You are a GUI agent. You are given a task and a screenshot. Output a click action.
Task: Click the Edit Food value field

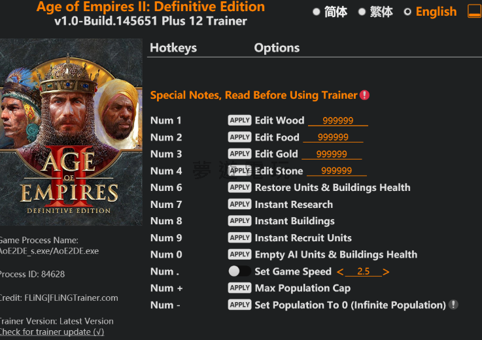click(333, 137)
